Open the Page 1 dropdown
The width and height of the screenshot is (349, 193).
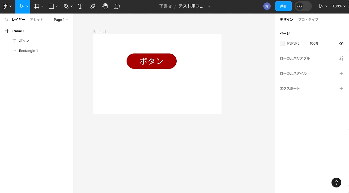(61, 20)
